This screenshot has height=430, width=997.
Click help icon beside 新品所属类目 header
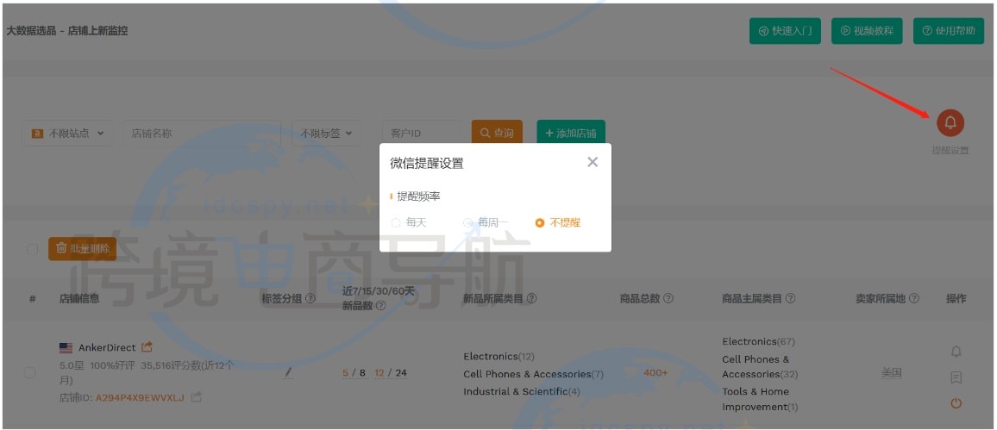click(x=531, y=298)
